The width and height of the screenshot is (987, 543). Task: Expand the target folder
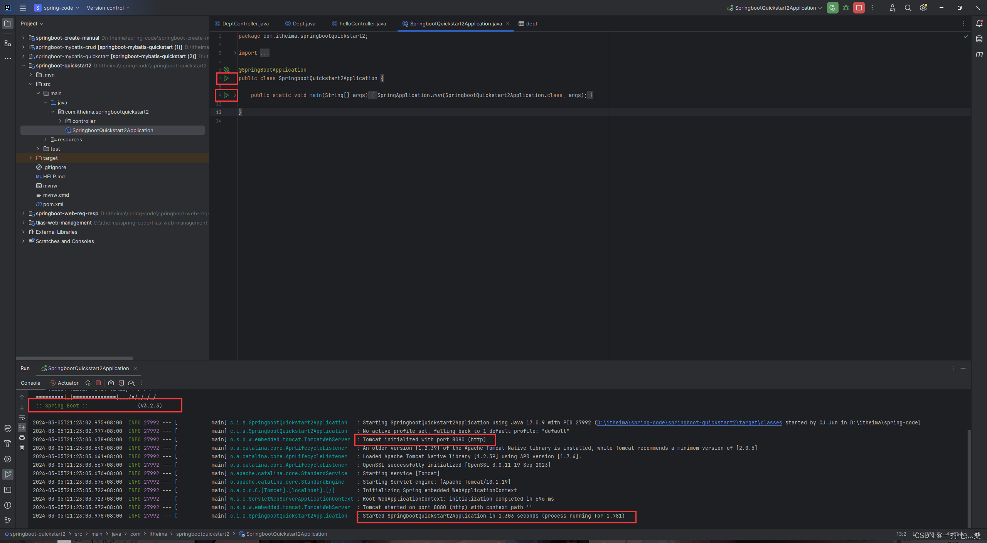tap(31, 158)
